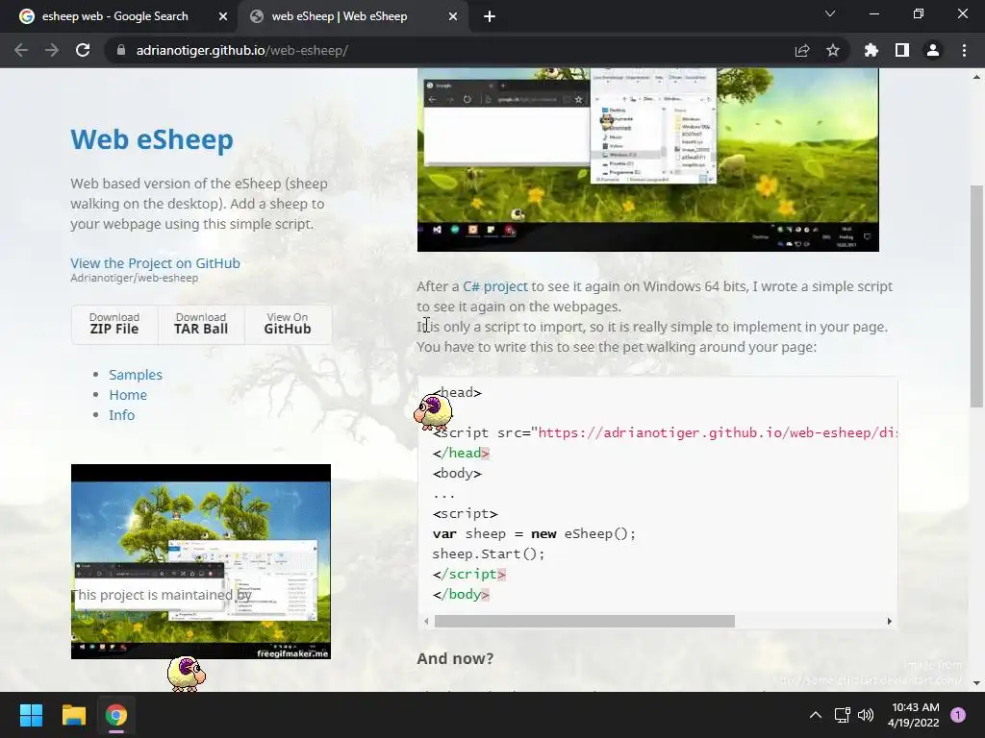Open the notification badge in the tray
985x738 pixels.
(x=958, y=715)
